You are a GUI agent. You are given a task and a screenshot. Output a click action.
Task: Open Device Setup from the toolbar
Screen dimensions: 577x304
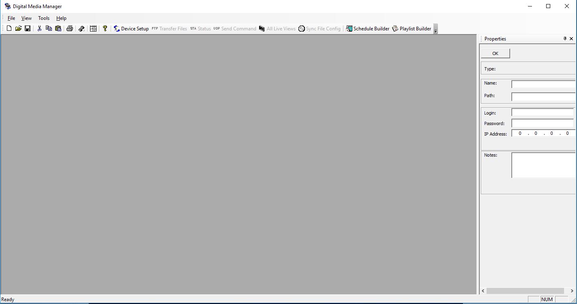[x=131, y=28]
